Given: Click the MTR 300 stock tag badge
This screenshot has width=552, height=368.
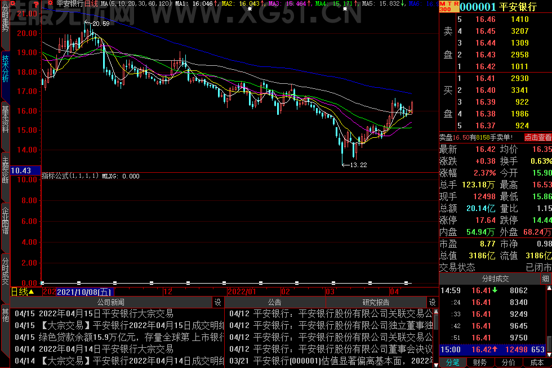Looking at the screenshot, I should tap(449, 6).
